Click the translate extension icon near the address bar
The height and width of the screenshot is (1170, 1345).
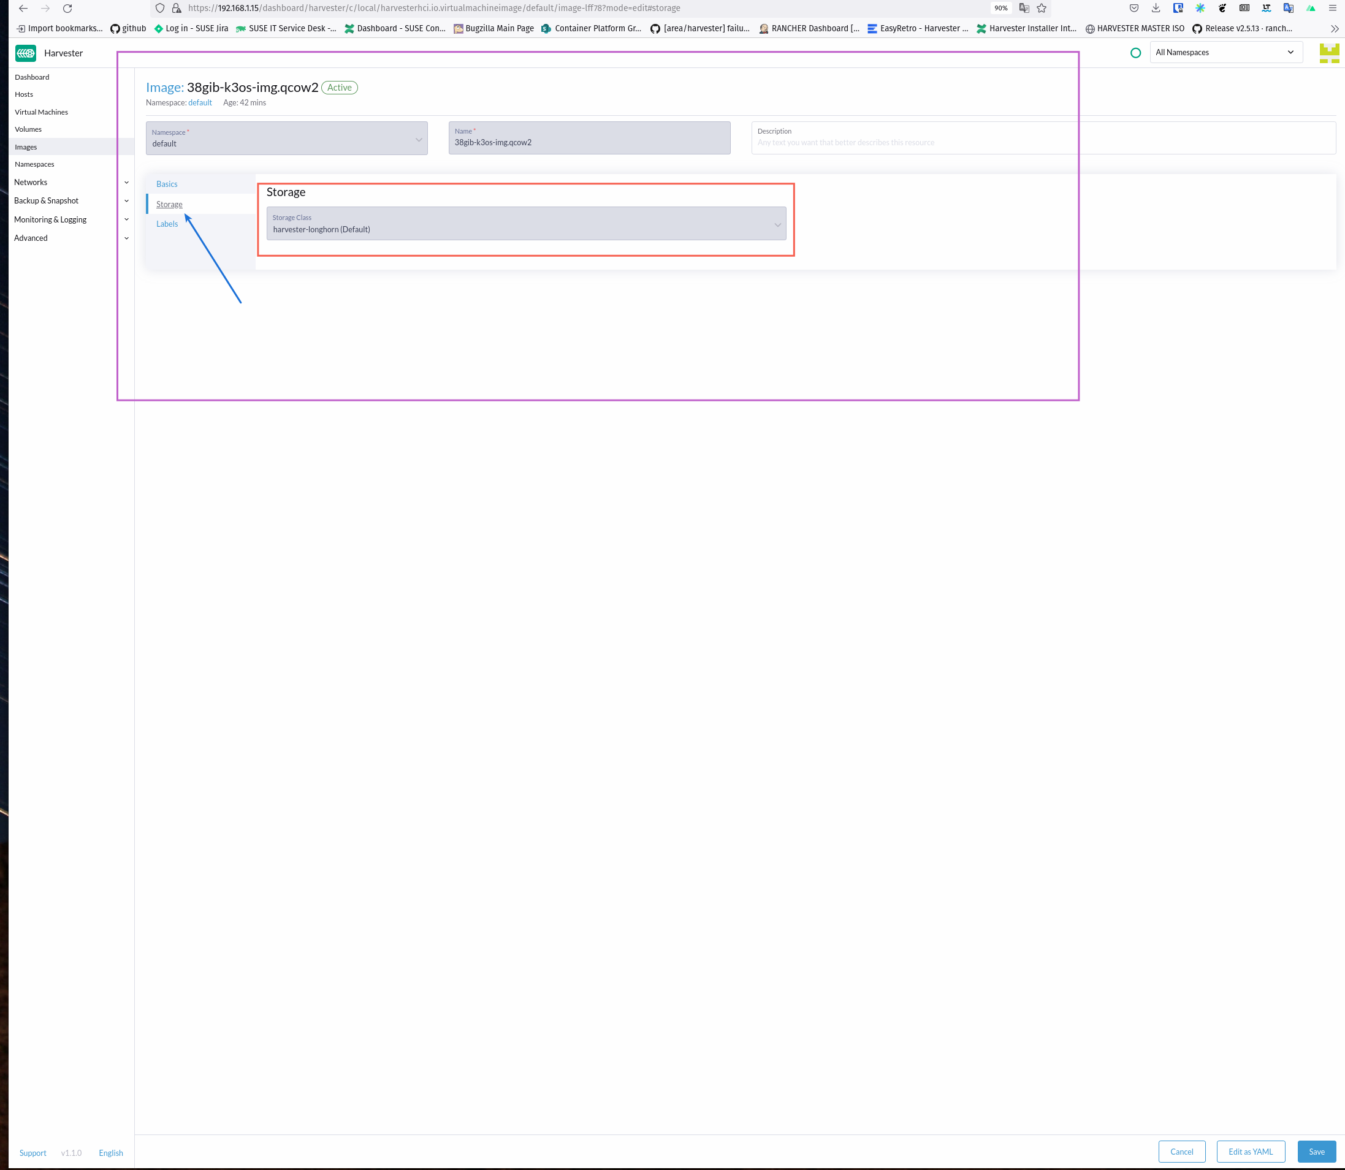[1024, 8]
